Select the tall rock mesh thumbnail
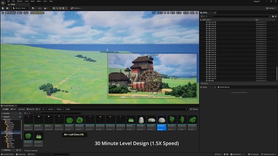Viewport: 278px width, 156px height. [x=141, y=123]
